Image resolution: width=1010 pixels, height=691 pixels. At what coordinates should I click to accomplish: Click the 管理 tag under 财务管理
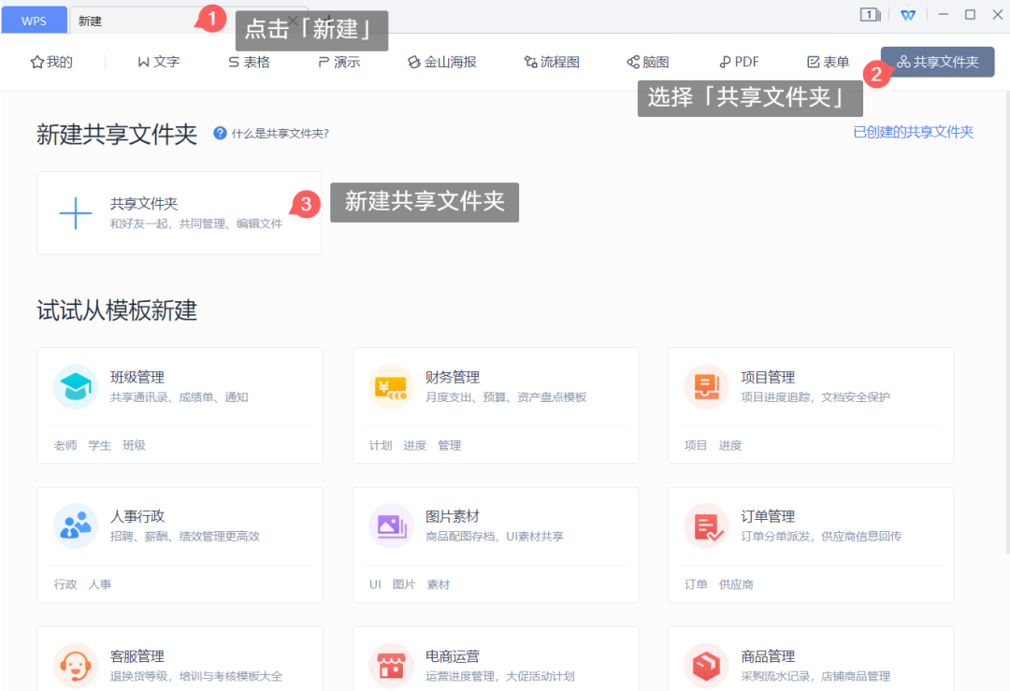(x=450, y=445)
